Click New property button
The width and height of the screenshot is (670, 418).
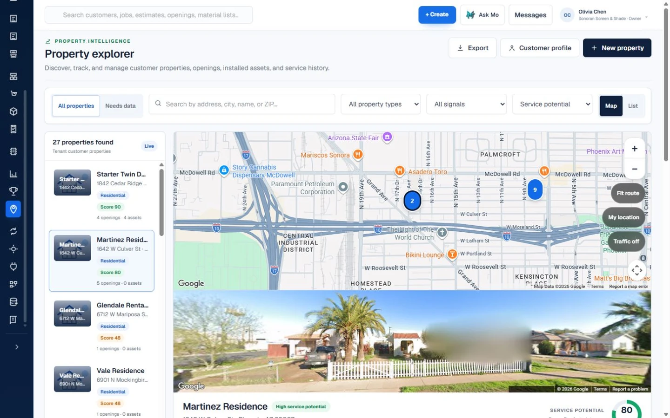pyautogui.click(x=617, y=48)
